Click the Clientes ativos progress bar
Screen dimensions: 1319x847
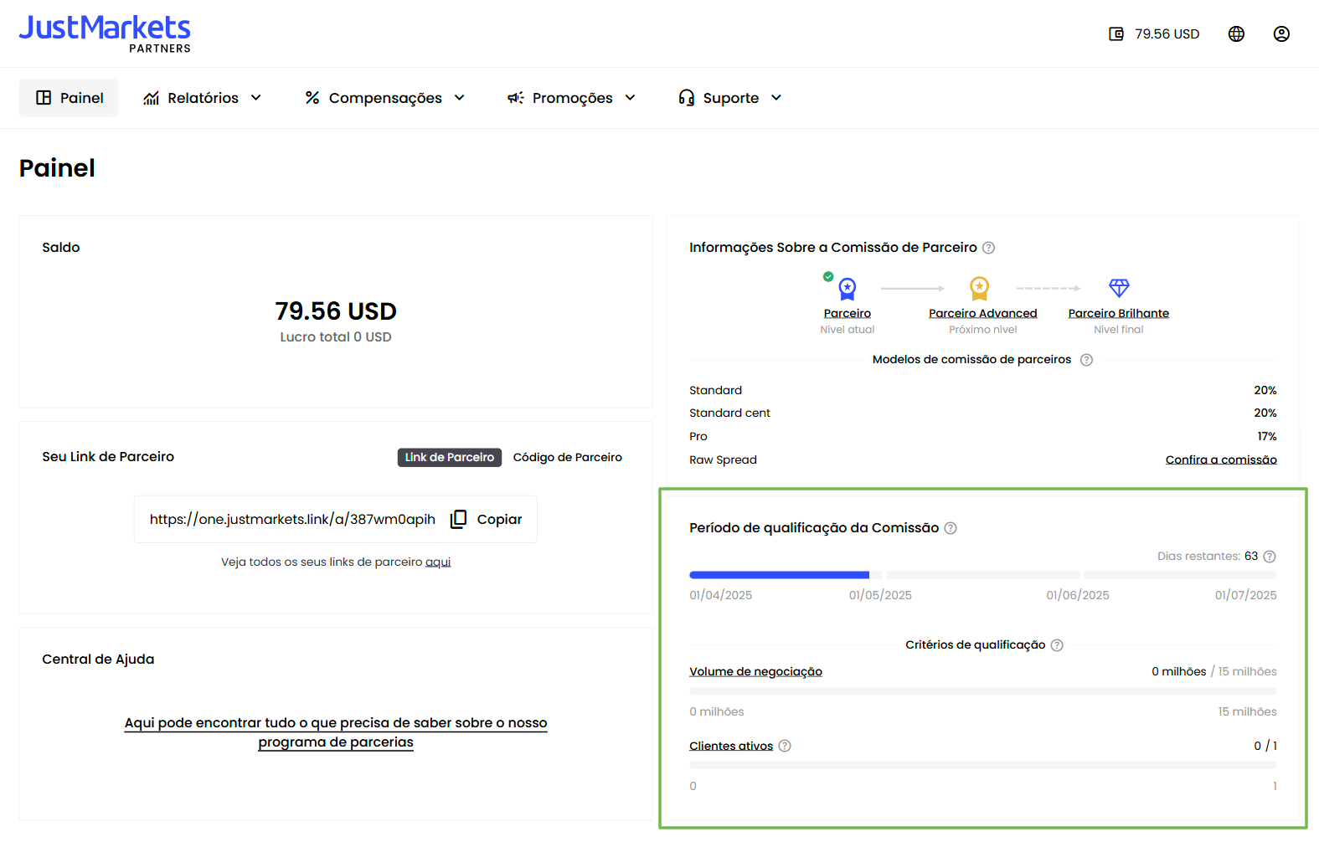click(x=983, y=766)
